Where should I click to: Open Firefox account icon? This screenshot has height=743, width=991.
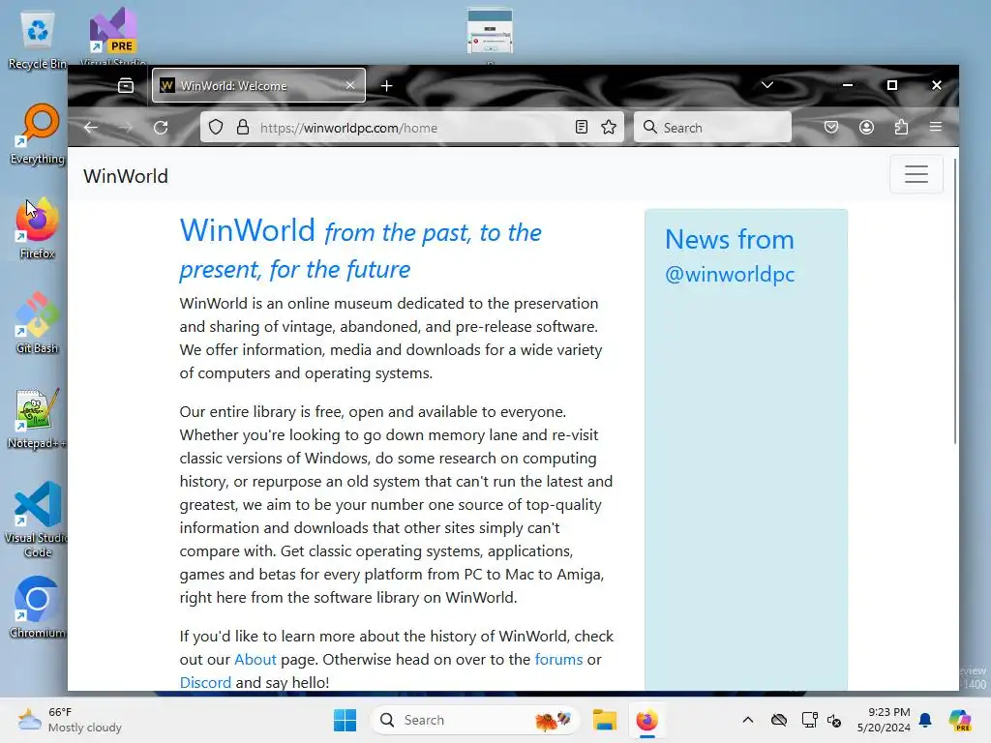[x=866, y=128]
